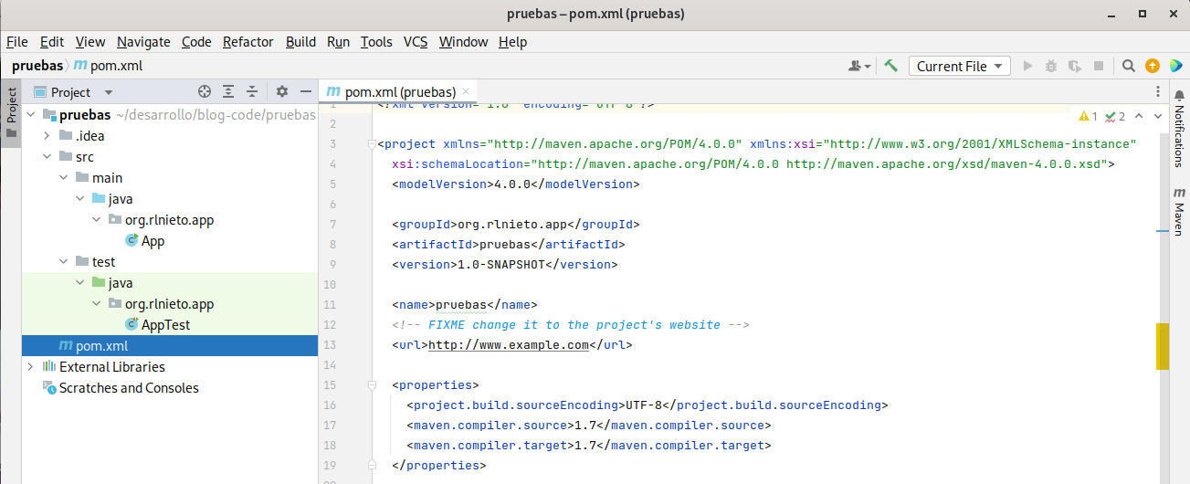Screen dimensions: 1190x484
Task: Go to previous highlighted error arrow
Action: [1140, 116]
